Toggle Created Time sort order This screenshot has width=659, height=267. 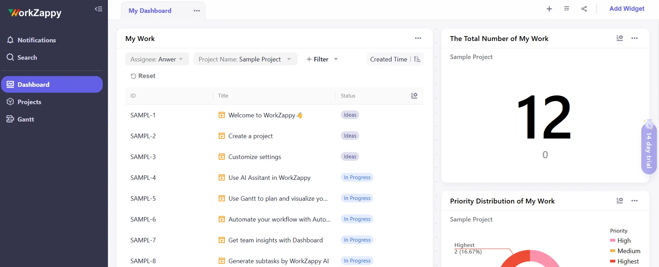pyautogui.click(x=417, y=59)
